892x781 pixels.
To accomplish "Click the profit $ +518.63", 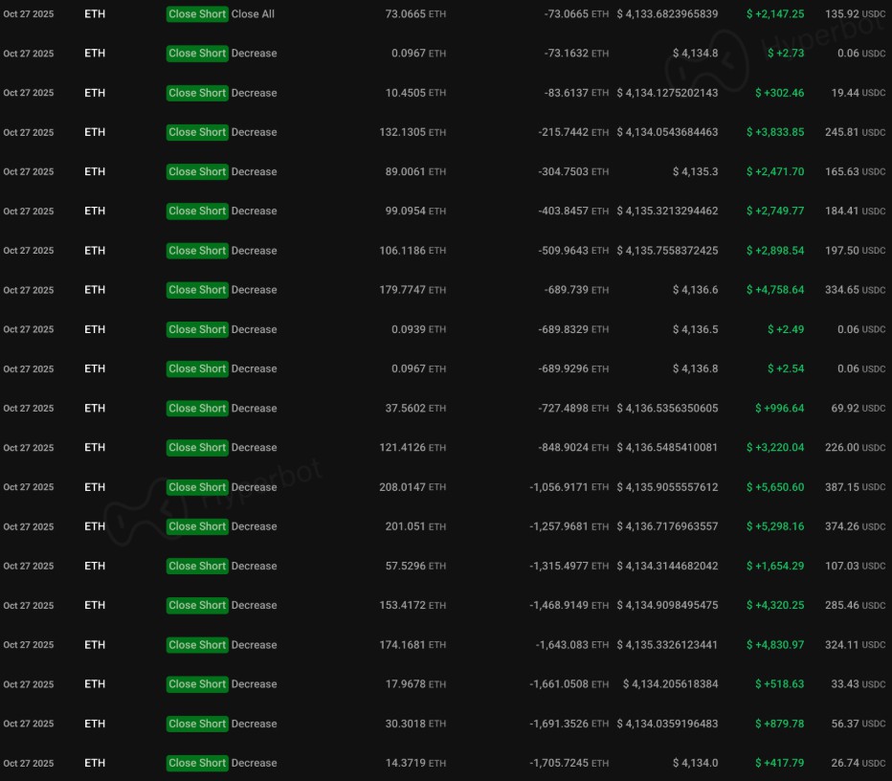I will point(779,684).
